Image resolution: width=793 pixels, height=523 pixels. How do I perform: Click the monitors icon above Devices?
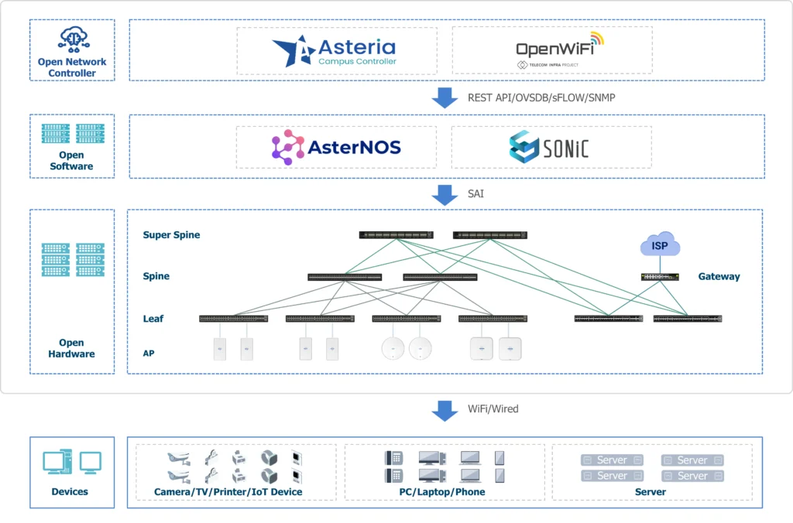(x=72, y=461)
